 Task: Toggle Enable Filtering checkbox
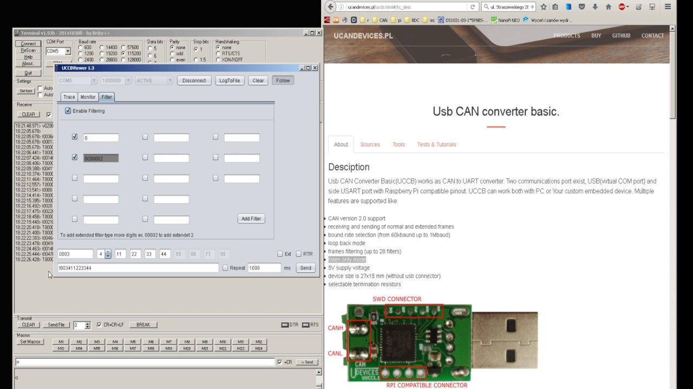click(68, 111)
